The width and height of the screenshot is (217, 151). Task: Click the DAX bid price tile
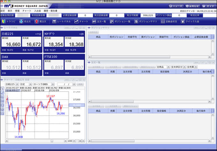[11, 65]
